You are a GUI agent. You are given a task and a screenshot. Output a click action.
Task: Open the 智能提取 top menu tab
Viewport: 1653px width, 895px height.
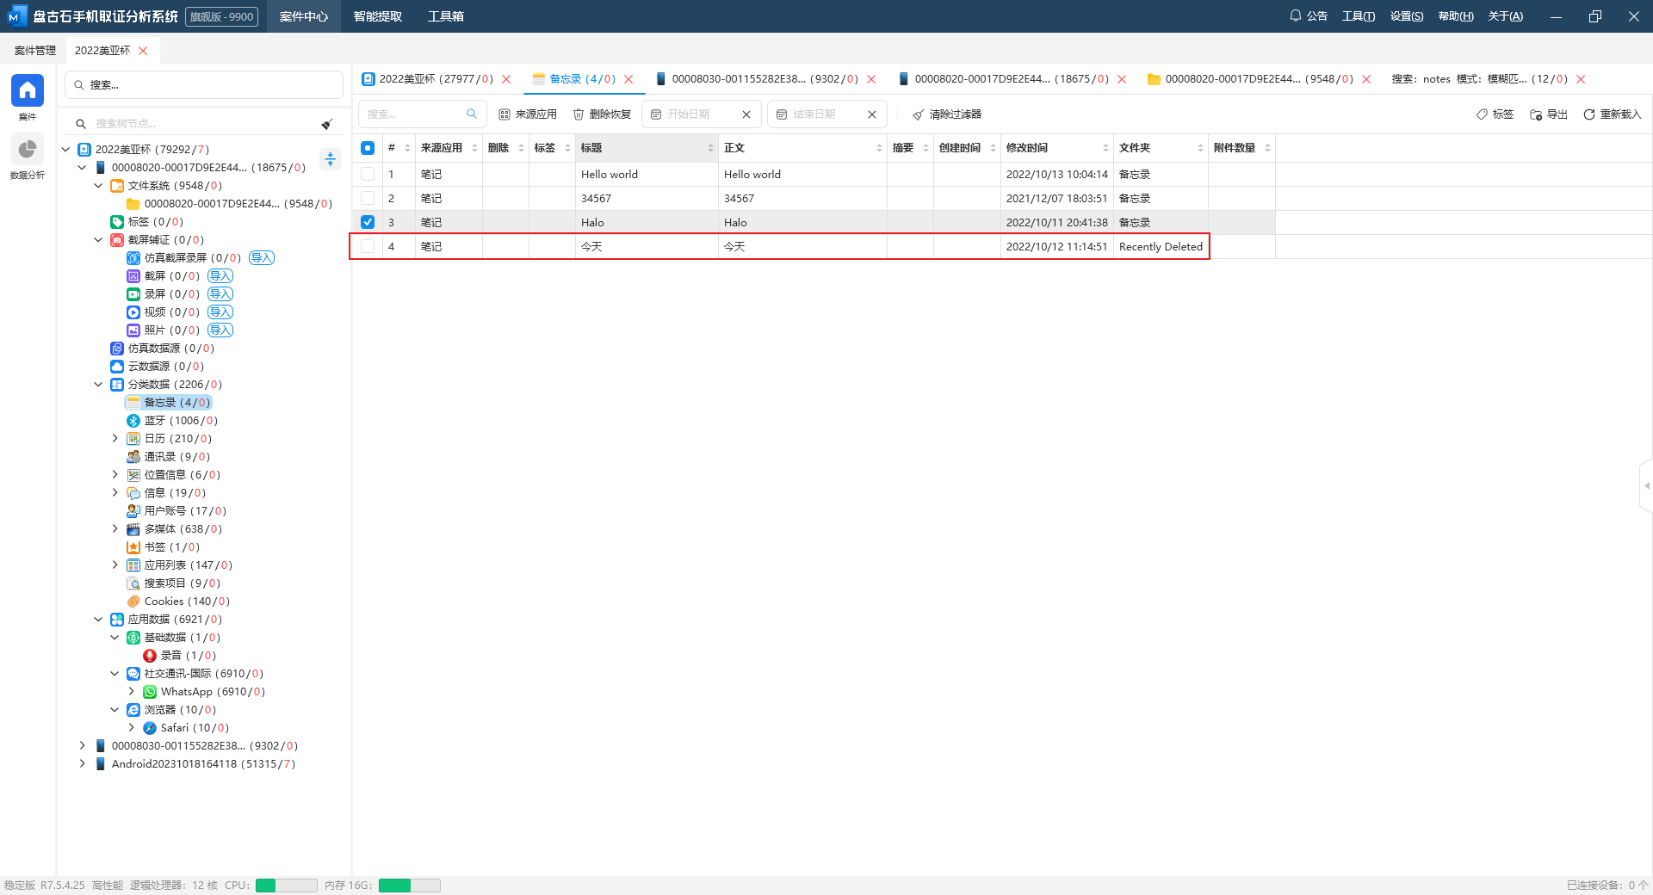[x=377, y=16]
